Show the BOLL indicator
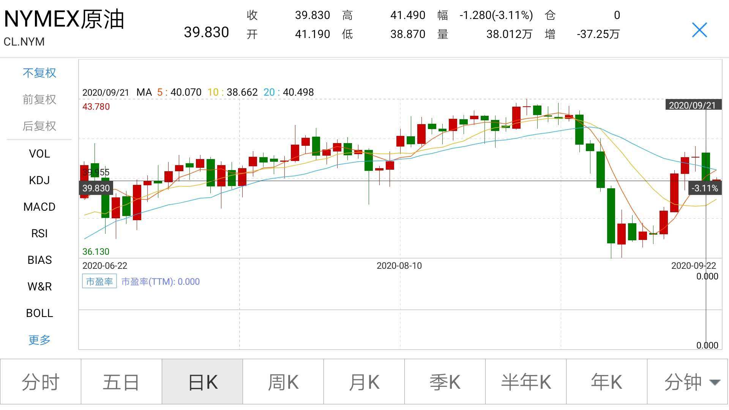Image resolution: width=729 pixels, height=410 pixels. pyautogui.click(x=39, y=313)
